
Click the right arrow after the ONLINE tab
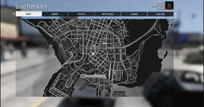175,14
